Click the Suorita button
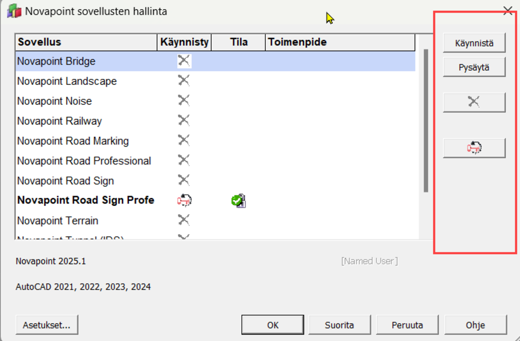This screenshot has width=520, height=341. [x=340, y=325]
